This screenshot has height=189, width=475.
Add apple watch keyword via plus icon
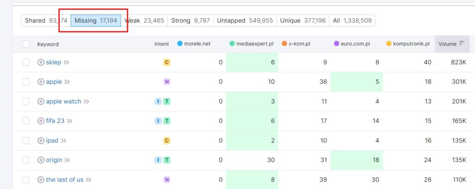(41, 101)
